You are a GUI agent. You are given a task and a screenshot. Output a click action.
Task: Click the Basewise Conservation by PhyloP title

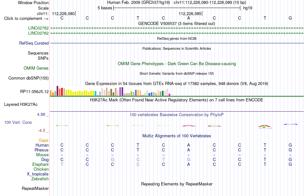(x=177, y=115)
